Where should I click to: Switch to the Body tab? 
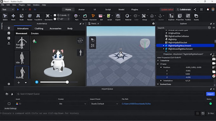70,29
